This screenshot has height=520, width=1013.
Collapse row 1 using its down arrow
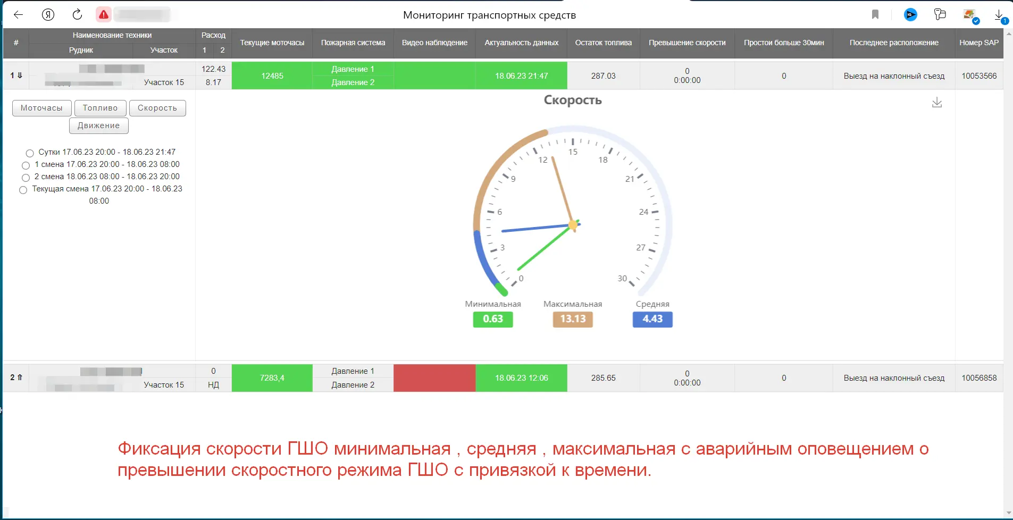[x=20, y=75]
